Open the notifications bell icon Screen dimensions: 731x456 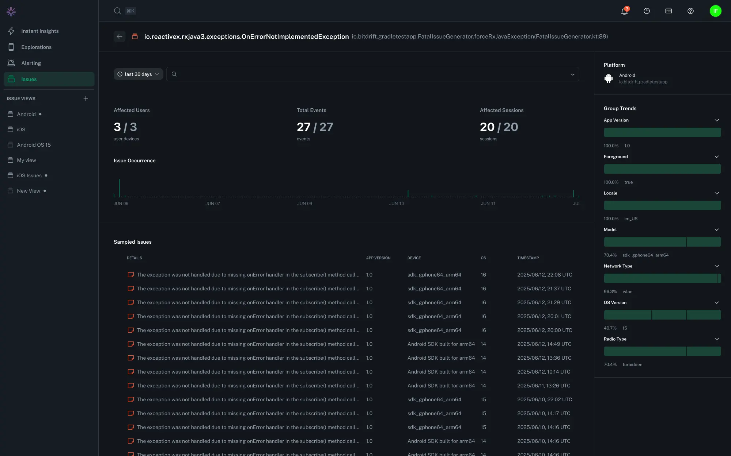click(x=624, y=11)
